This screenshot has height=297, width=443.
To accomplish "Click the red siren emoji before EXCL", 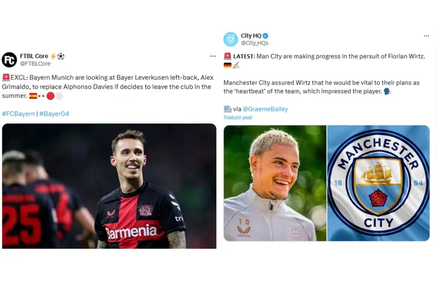I will (x=6, y=77).
